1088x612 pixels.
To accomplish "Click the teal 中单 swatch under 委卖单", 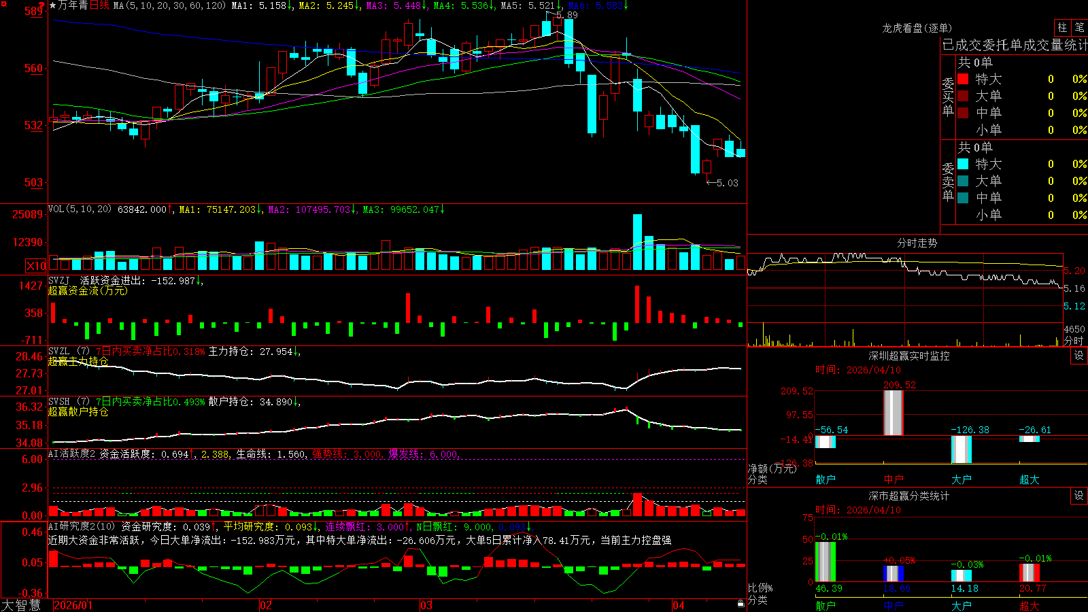I will [x=963, y=198].
